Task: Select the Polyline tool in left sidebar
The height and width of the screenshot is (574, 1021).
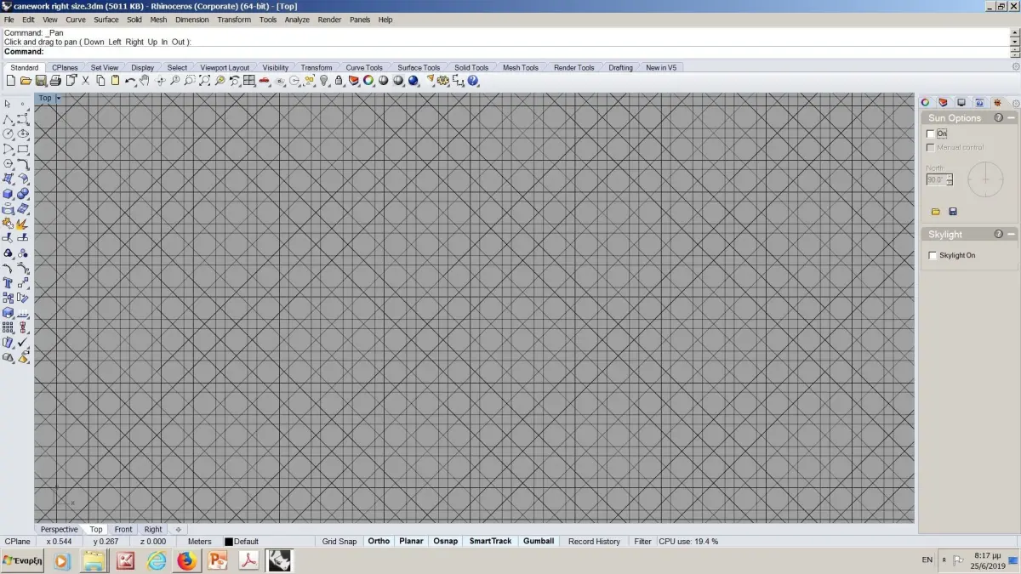Action: pyautogui.click(x=8, y=119)
